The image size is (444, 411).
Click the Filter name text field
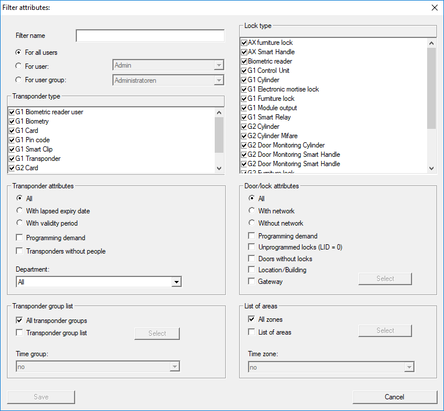point(150,36)
